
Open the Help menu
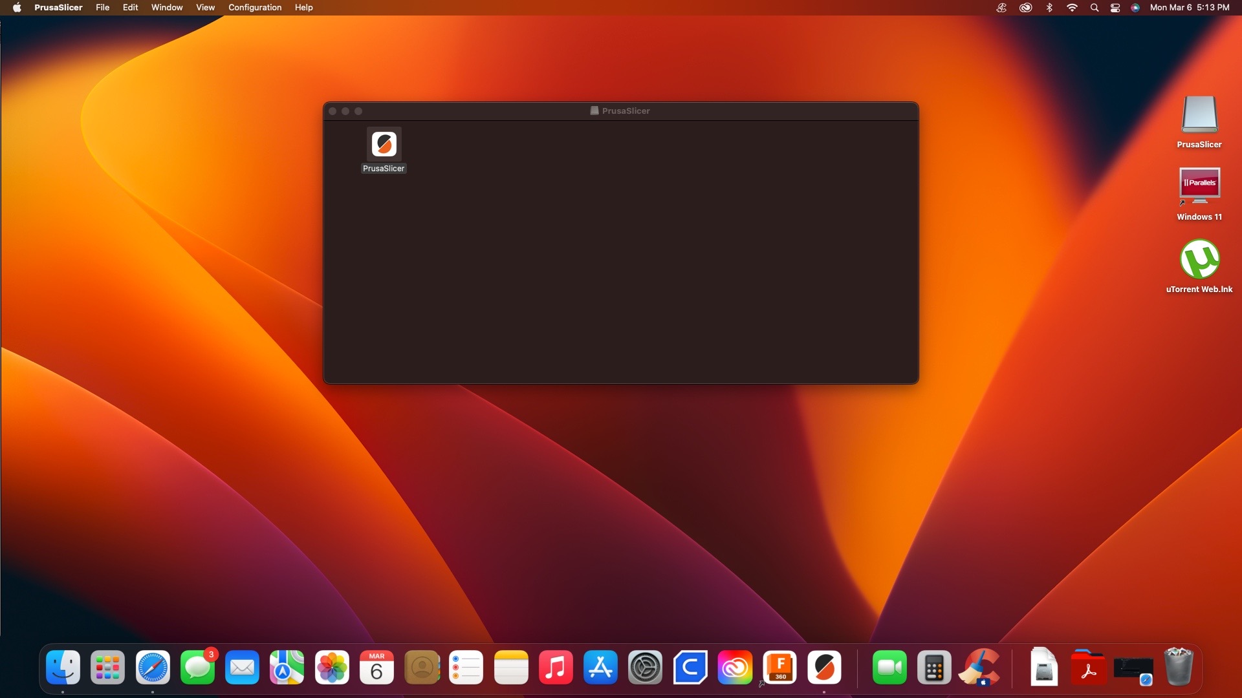(x=303, y=7)
